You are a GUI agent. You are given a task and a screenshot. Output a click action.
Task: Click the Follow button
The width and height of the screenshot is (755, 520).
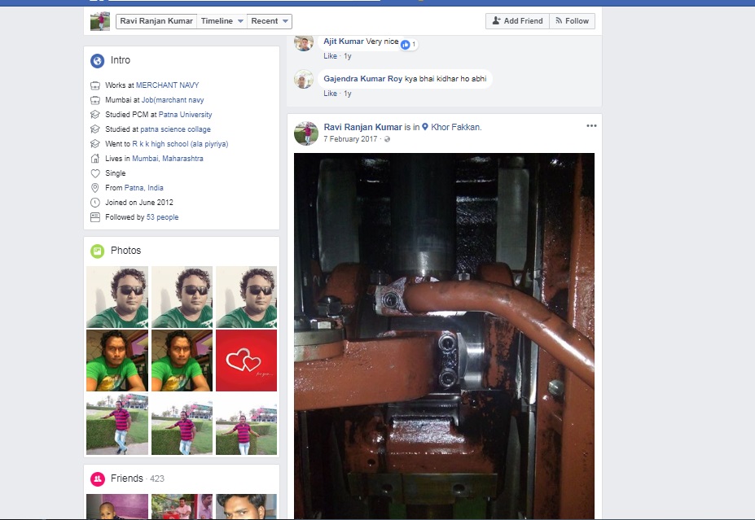click(572, 21)
